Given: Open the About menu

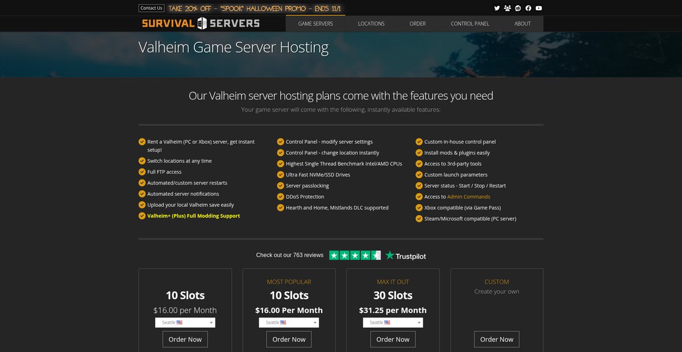Looking at the screenshot, I should coord(522,24).
